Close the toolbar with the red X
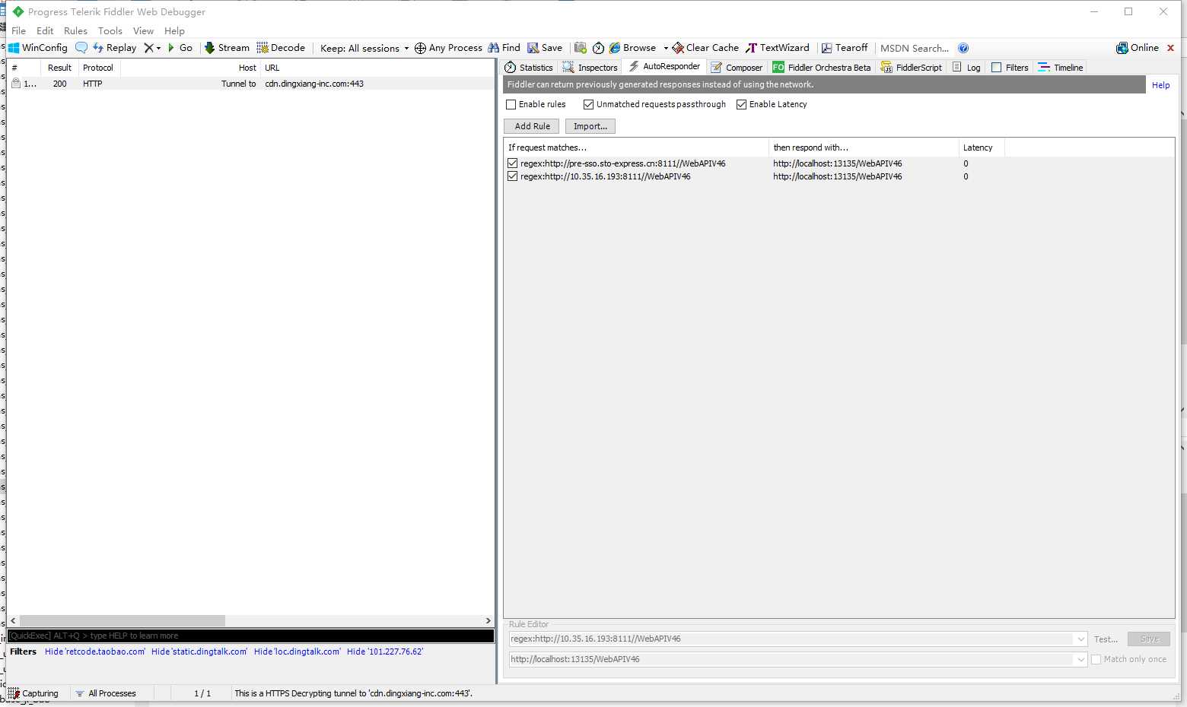Image resolution: width=1187 pixels, height=707 pixels. 1170,48
